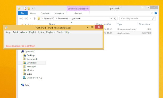The height and width of the screenshot is (98, 163).
Task: Click the Rete network icon
Action: (x=23, y=85)
